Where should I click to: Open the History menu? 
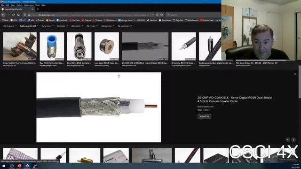pos(19,5)
